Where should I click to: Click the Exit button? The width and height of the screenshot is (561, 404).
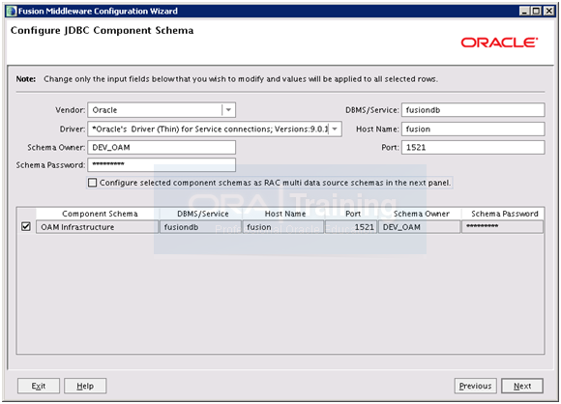[x=39, y=386]
